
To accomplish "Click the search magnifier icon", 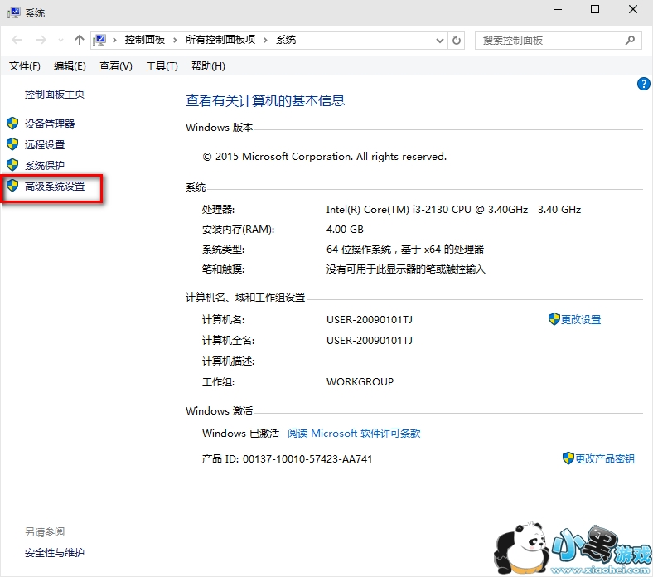I will tap(630, 41).
